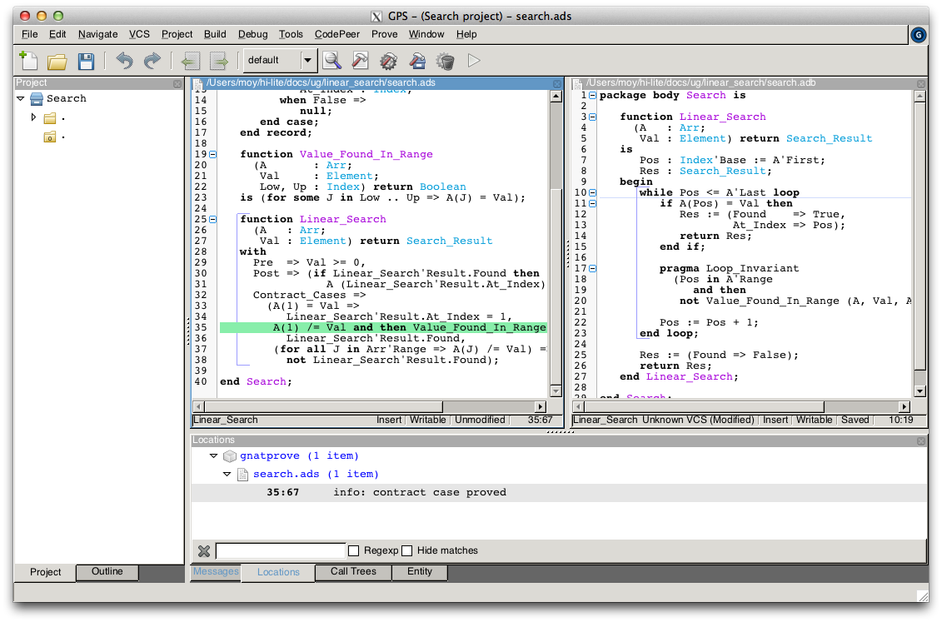942x622 pixels.
Task: Click the magnifier search toolbar icon
Action: pos(331,61)
